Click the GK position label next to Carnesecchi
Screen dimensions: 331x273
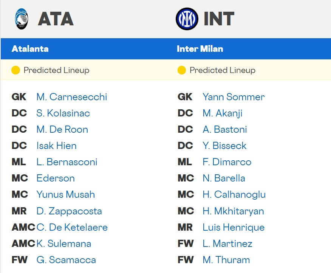pyautogui.click(x=18, y=97)
